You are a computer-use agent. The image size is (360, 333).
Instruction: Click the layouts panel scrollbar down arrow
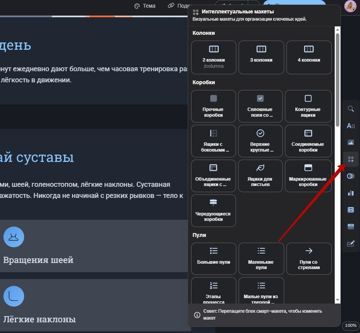(337, 300)
